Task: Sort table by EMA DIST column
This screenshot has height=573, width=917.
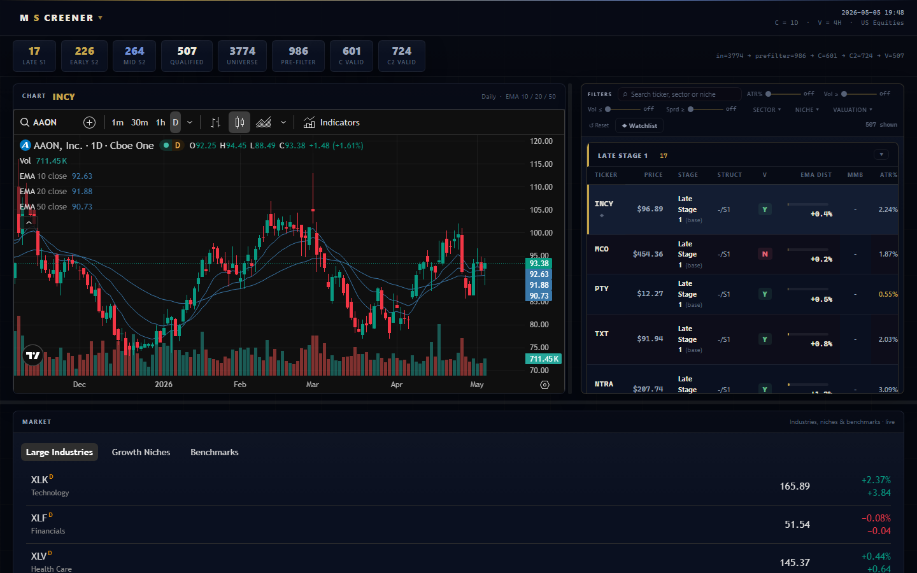Action: (816, 175)
